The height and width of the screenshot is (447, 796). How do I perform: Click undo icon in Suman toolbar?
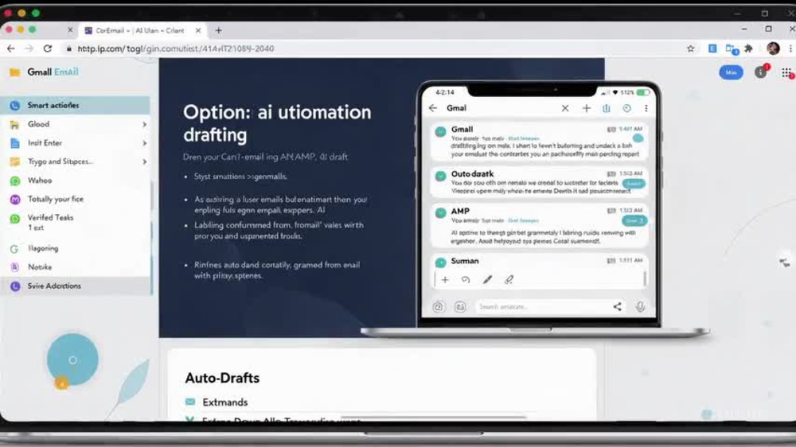466,279
